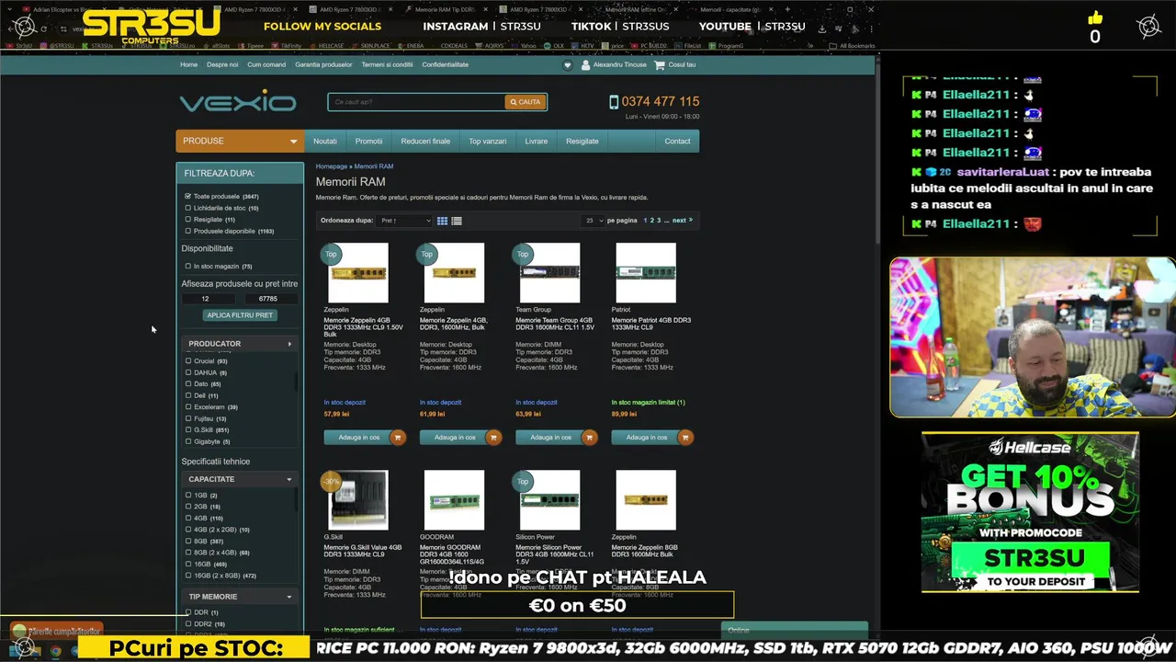Click the CAUTA search button
Screen dimensions: 1176x662
[x=526, y=102]
